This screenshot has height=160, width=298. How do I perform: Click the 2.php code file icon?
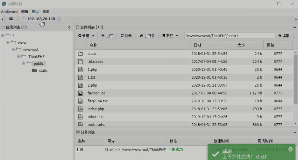click(x=80, y=85)
